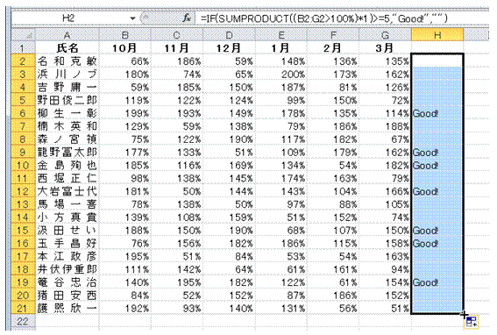Select column B header
Screen dimensions: 497x335
(125, 35)
